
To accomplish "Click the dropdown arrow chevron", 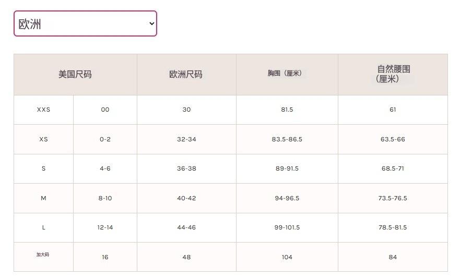I will point(152,23).
